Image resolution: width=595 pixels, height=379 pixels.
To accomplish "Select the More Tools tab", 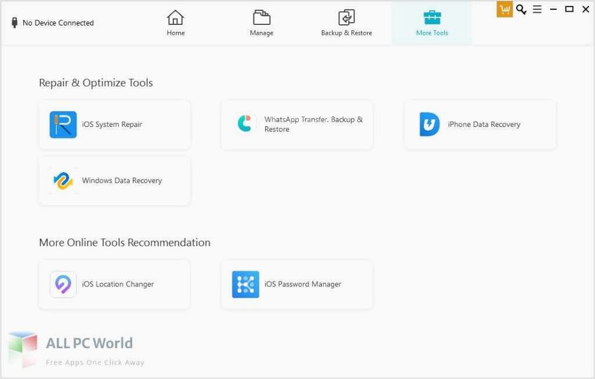I will (x=432, y=23).
